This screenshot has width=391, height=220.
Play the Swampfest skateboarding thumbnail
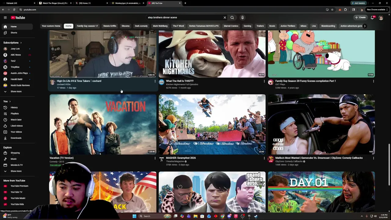pyautogui.click(x=212, y=124)
